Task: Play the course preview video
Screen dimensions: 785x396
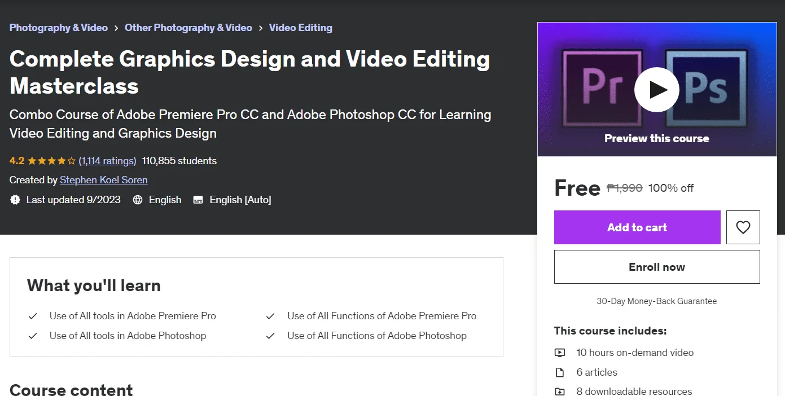Action: coord(656,90)
